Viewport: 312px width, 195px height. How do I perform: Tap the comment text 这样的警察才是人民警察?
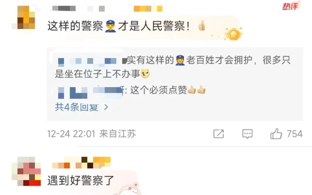[118, 26]
